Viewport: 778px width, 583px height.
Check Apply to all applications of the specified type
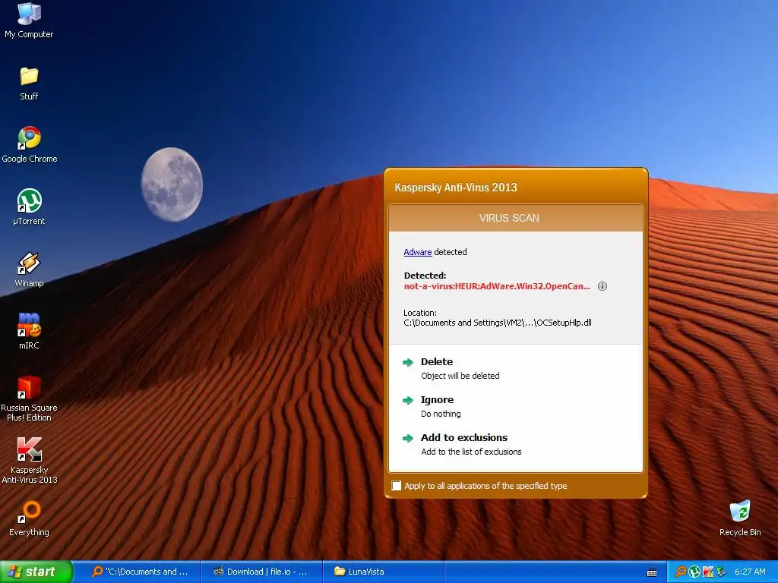397,486
